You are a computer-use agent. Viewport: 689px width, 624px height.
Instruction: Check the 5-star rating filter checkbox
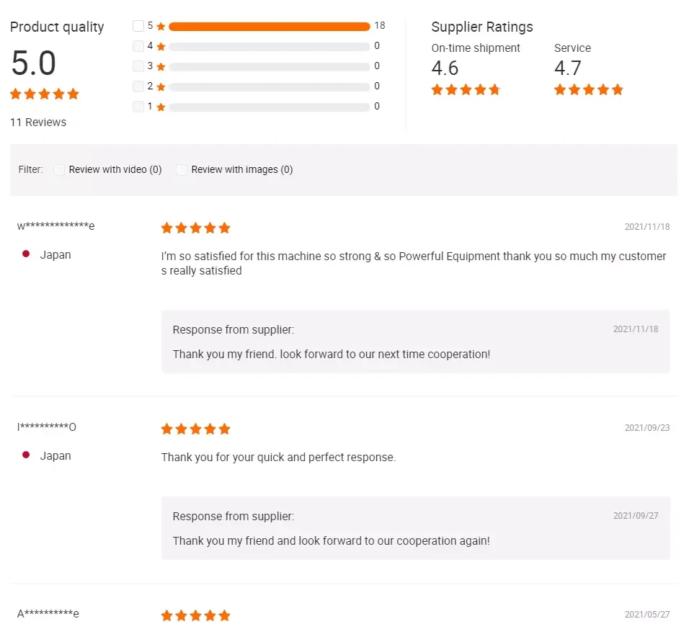point(138,26)
